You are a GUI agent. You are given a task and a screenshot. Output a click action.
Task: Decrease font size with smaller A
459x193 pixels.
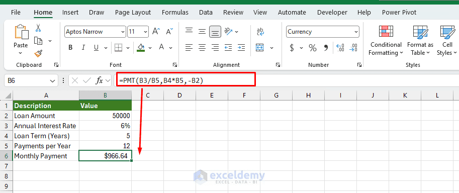coord(169,31)
